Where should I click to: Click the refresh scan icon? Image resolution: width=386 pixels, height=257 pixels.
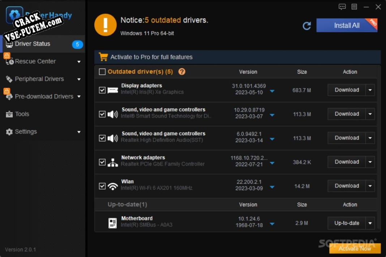pos(307,26)
